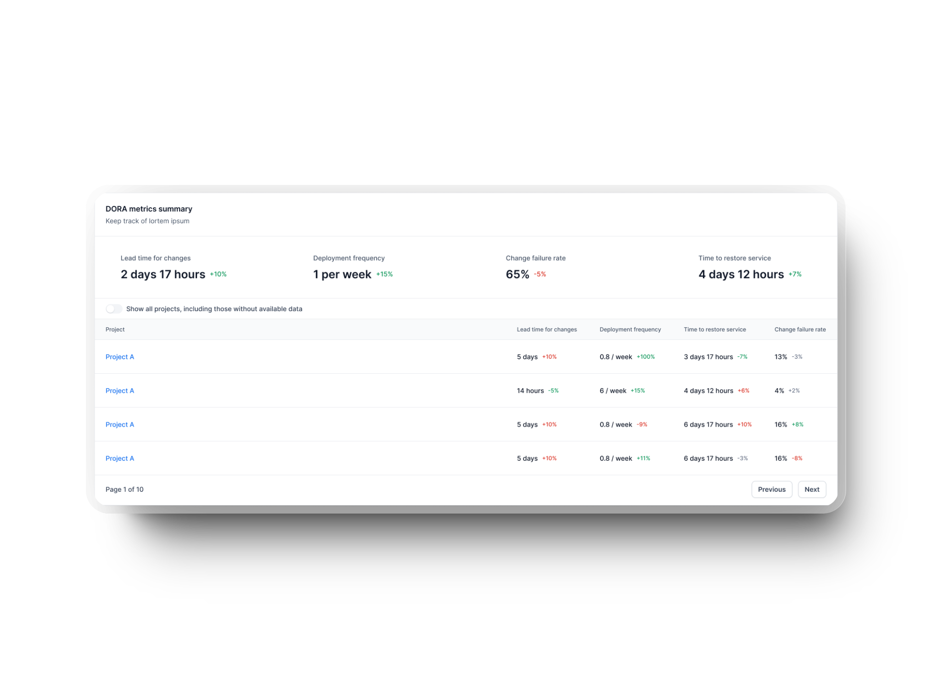Viewport: 932px width, 699px height.
Task: Enable the show all projects toggle
Action: [x=114, y=308]
